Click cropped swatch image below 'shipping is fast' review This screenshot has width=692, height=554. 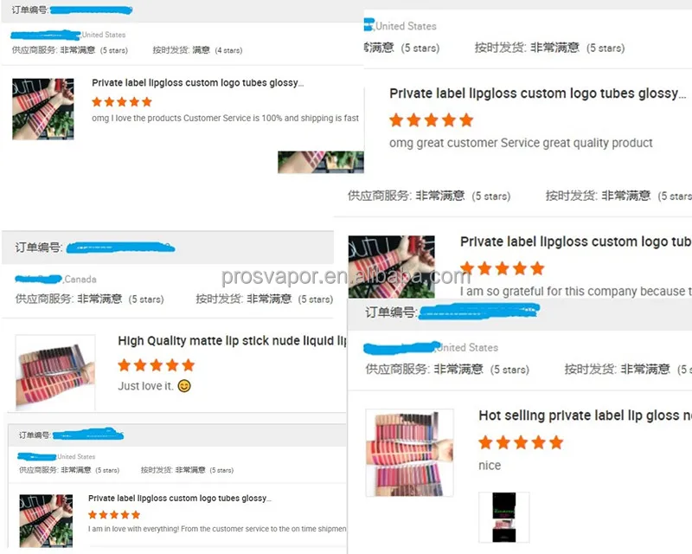(321, 162)
